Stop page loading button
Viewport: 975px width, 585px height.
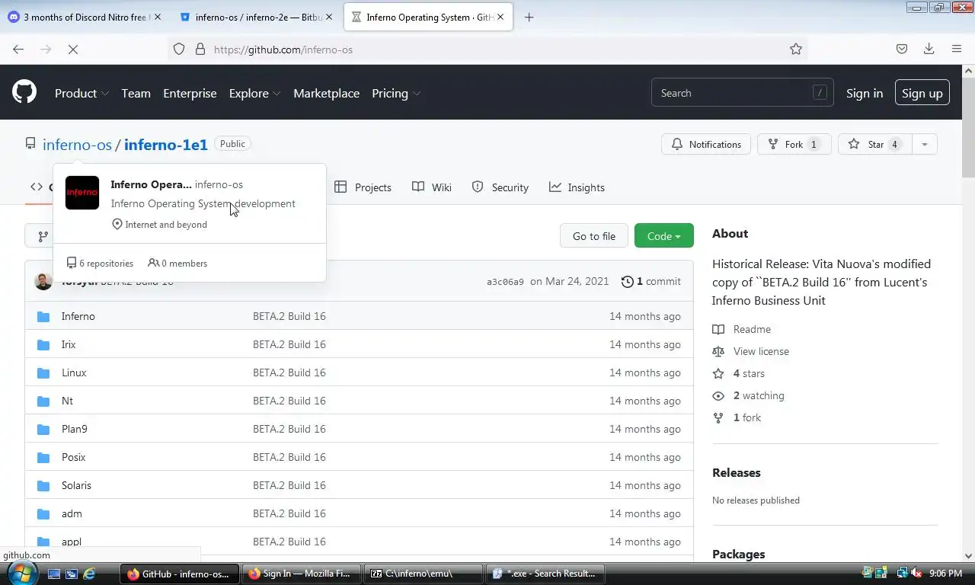(x=73, y=49)
